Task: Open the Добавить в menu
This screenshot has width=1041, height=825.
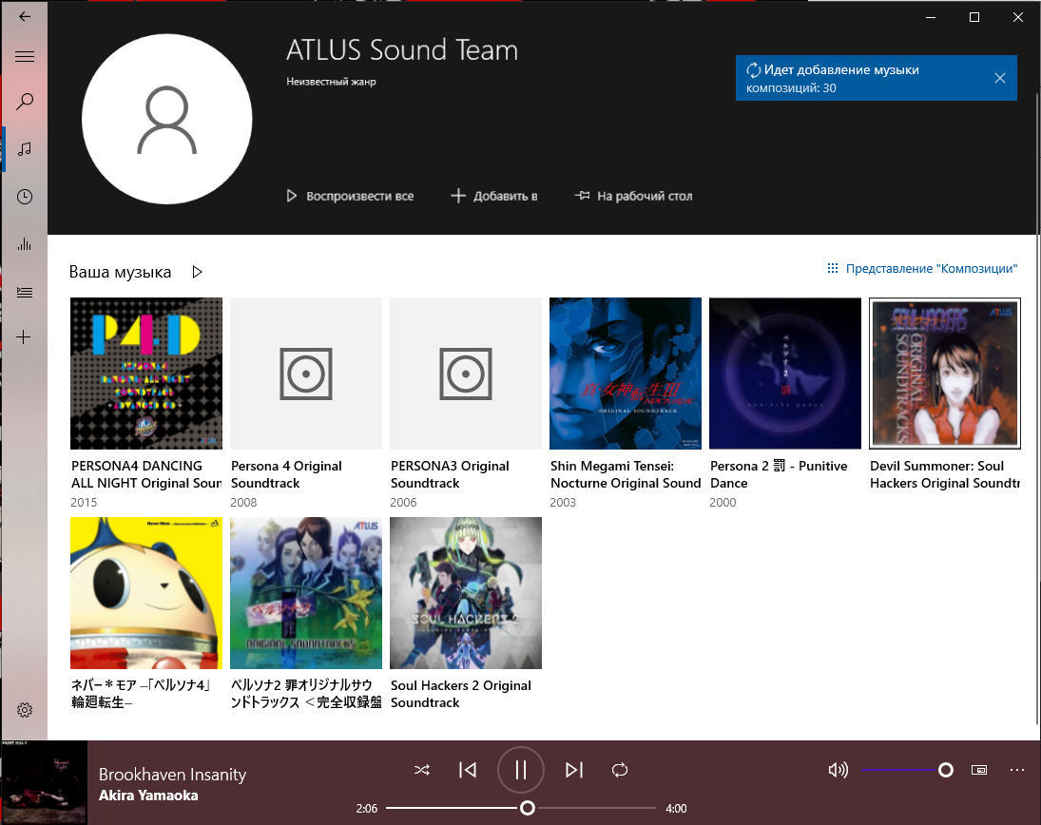Action: coord(494,196)
